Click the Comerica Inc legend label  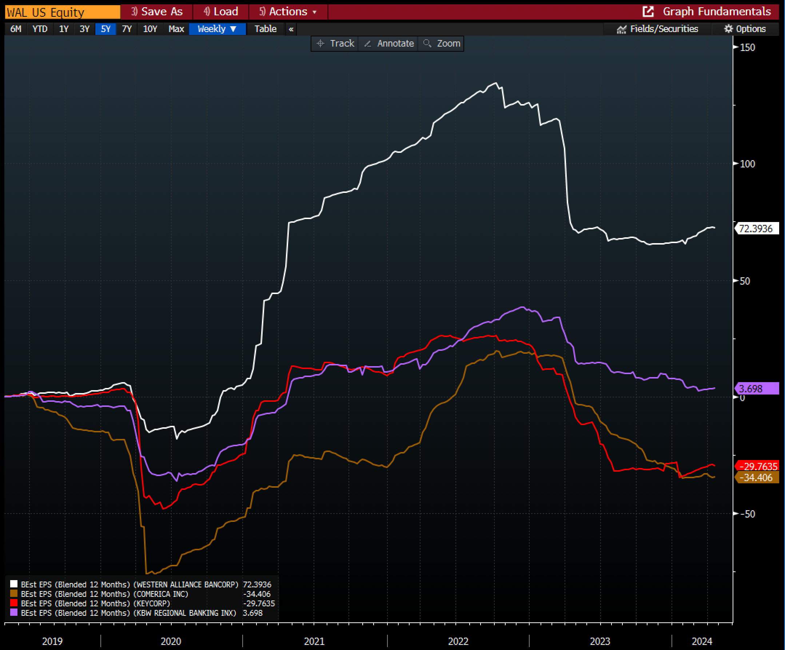105,594
